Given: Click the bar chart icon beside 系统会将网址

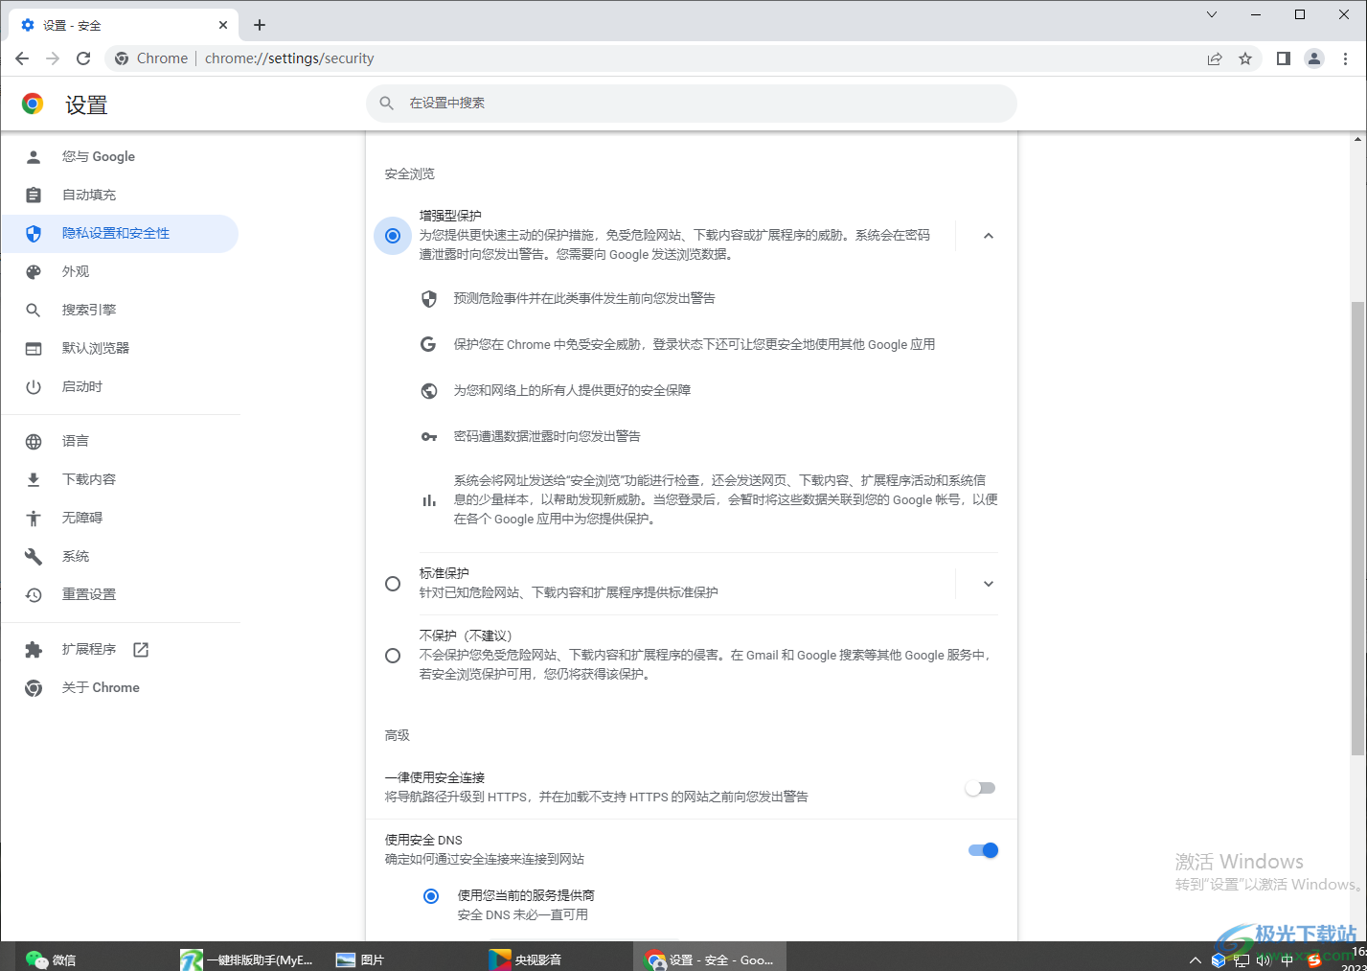Looking at the screenshot, I should pos(429,500).
